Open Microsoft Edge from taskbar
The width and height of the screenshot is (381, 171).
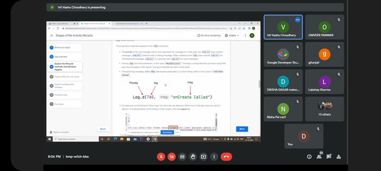coord(116,139)
